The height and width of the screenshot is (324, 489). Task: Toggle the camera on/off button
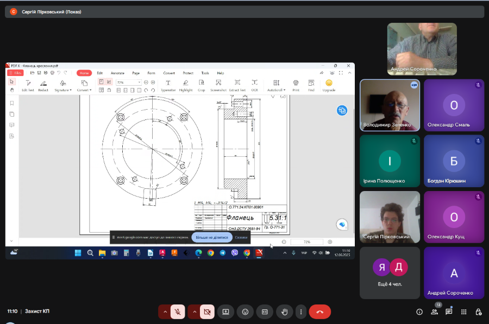click(x=206, y=312)
